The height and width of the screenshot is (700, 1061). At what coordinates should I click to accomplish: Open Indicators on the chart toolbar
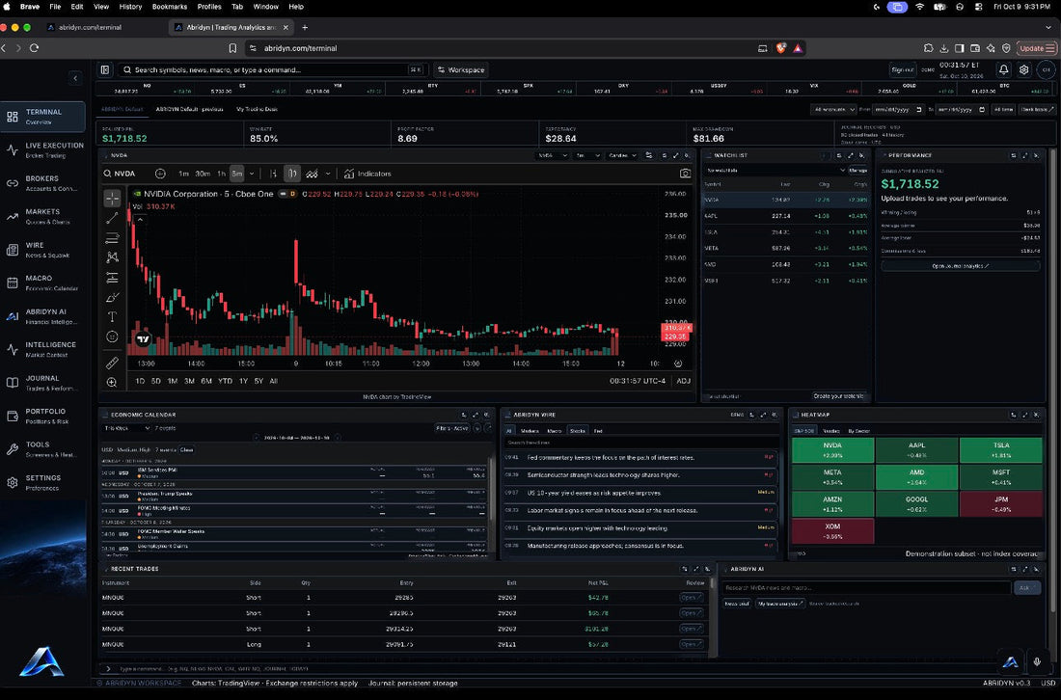click(x=367, y=174)
